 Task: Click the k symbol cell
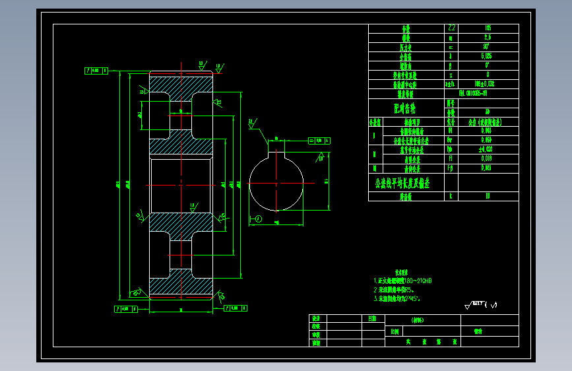[x=451, y=196]
